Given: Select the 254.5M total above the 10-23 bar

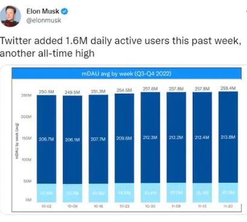Looking at the screenshot, I should click(x=124, y=90).
